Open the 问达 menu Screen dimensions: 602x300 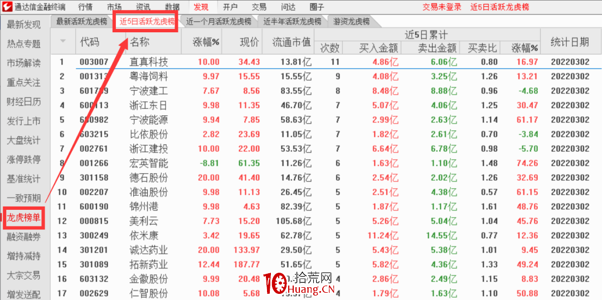tap(288, 7)
